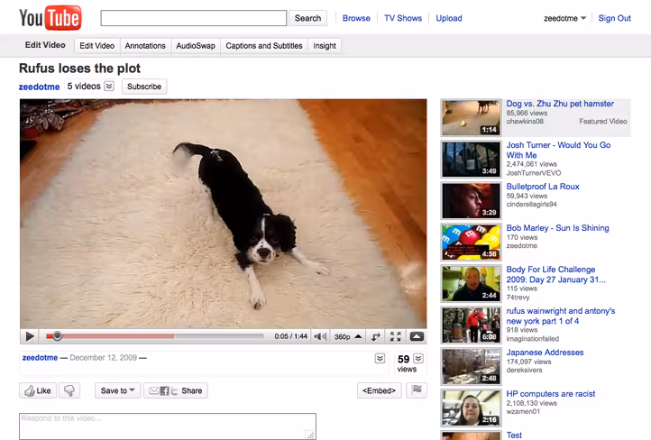Click the Subscribe button
Viewport: 651px width, 440px height.
pyautogui.click(x=144, y=87)
